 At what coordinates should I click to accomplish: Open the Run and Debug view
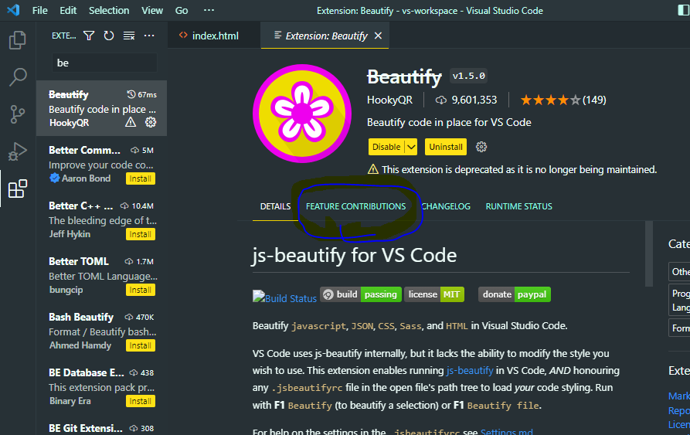click(18, 151)
